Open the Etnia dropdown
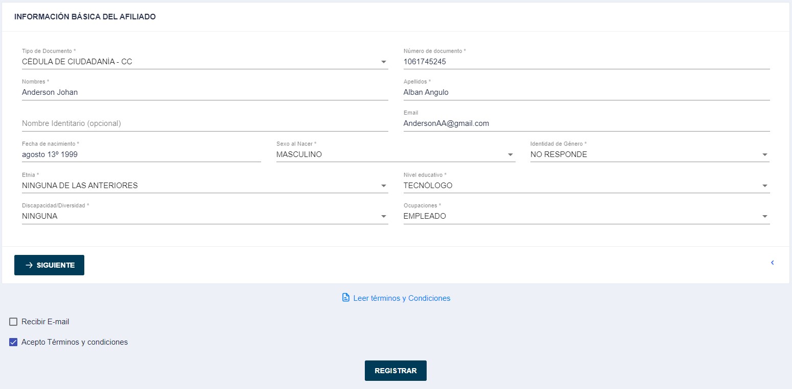 click(x=205, y=186)
